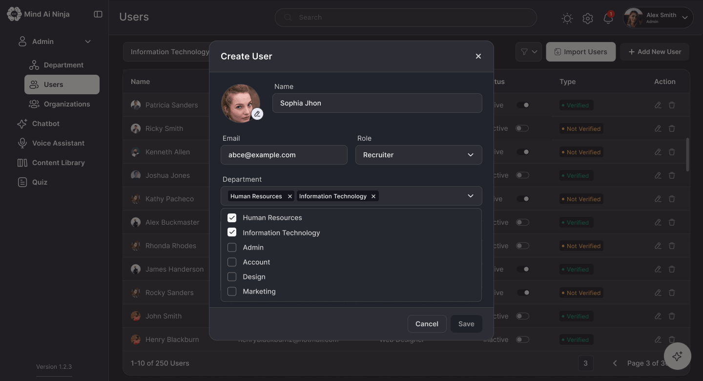Check the Design department checkbox
The height and width of the screenshot is (381, 703).
click(x=232, y=277)
